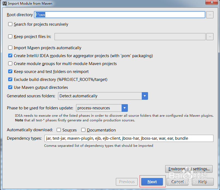
Task: Click the 'Generated sources folders:' label
Action: 31,96
